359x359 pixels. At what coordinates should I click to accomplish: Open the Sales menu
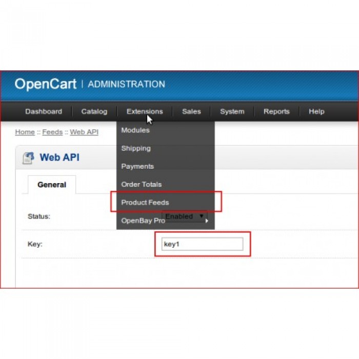click(191, 111)
